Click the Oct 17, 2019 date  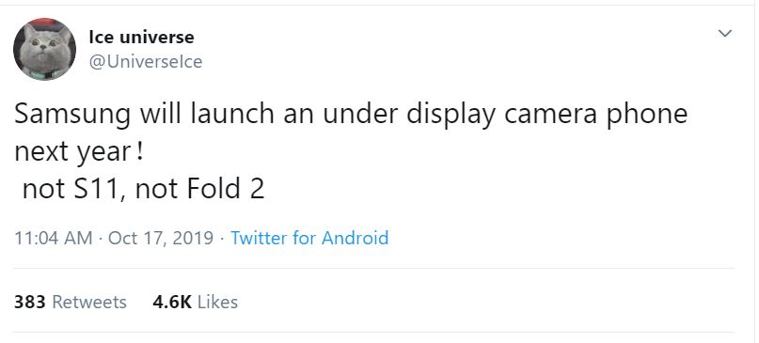coord(161,238)
